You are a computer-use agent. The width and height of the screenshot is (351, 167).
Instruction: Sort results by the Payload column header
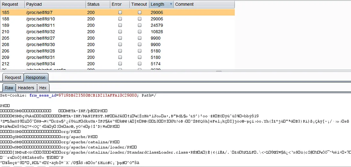click(54, 4)
